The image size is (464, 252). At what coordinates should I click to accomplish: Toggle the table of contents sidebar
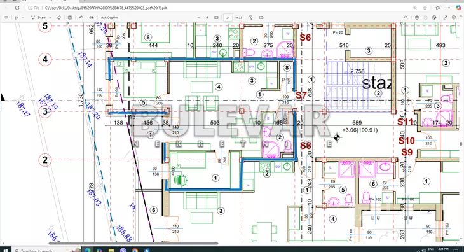(x=6, y=17)
